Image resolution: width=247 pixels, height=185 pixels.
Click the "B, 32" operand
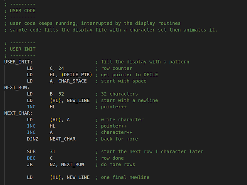[57, 94]
